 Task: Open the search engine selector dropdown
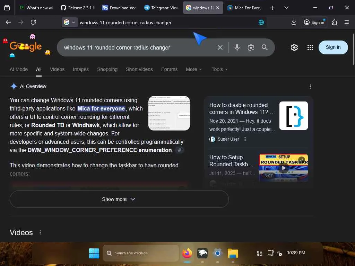click(69, 23)
